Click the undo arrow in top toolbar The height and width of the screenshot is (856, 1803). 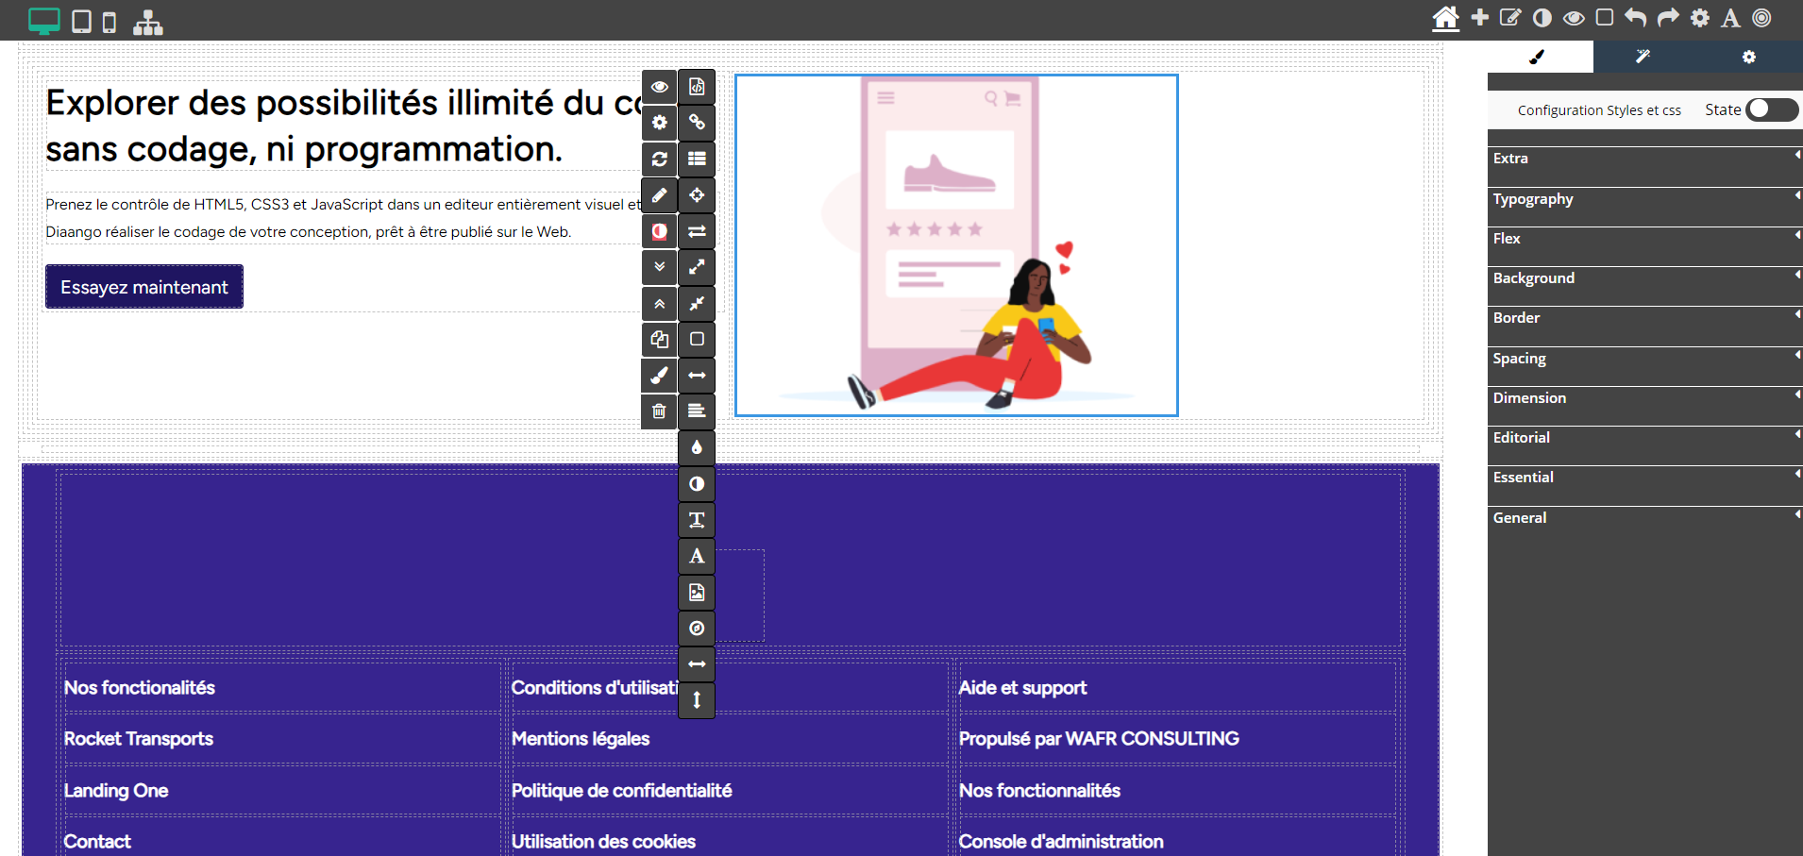tap(1636, 18)
